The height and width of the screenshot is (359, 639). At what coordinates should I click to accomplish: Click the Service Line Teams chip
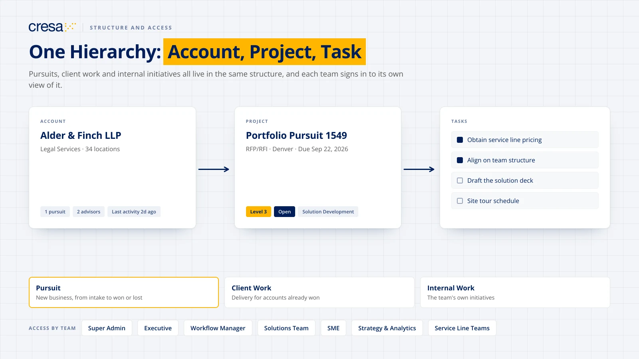pyautogui.click(x=462, y=328)
